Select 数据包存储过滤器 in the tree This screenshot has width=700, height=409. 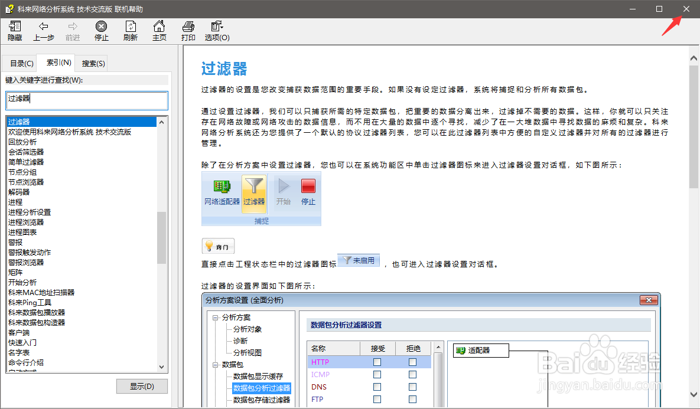click(x=262, y=400)
